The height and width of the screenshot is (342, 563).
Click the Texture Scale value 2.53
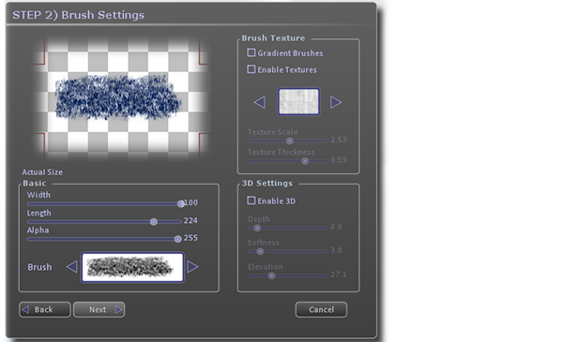pos(339,140)
